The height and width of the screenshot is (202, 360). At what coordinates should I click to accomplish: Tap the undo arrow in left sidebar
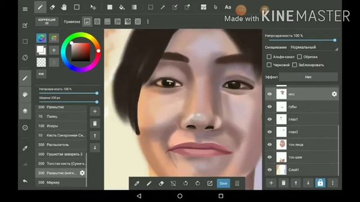point(25,181)
